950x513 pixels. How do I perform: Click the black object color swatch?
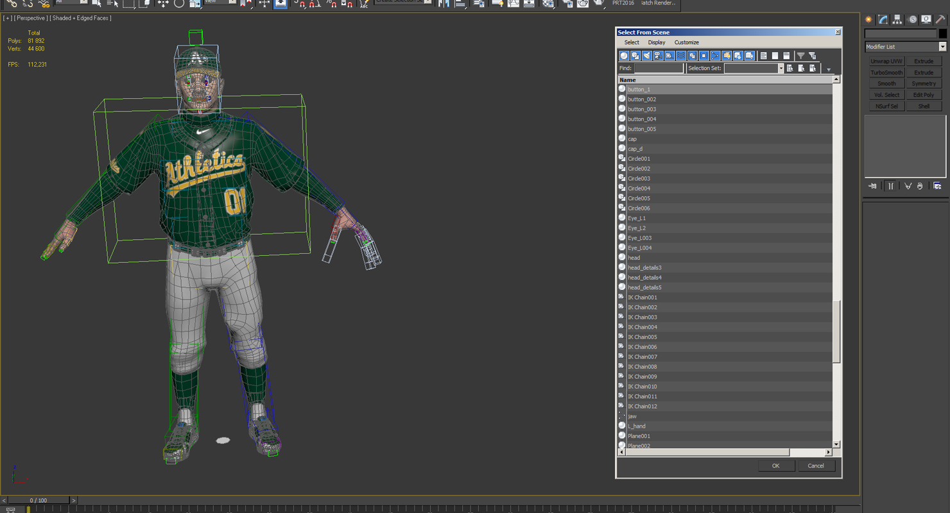[x=942, y=33]
